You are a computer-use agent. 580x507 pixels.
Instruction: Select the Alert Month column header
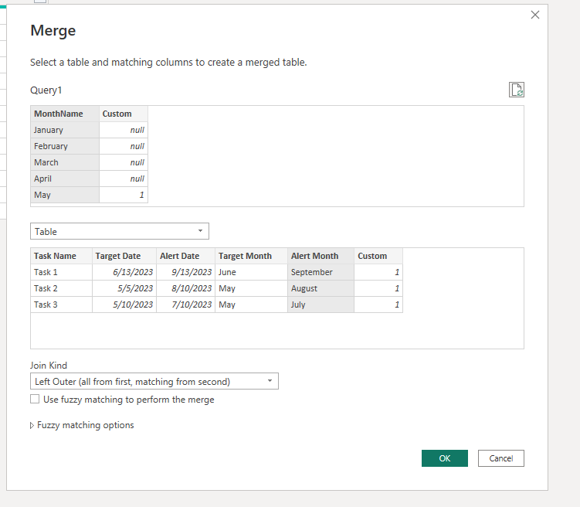tap(321, 256)
